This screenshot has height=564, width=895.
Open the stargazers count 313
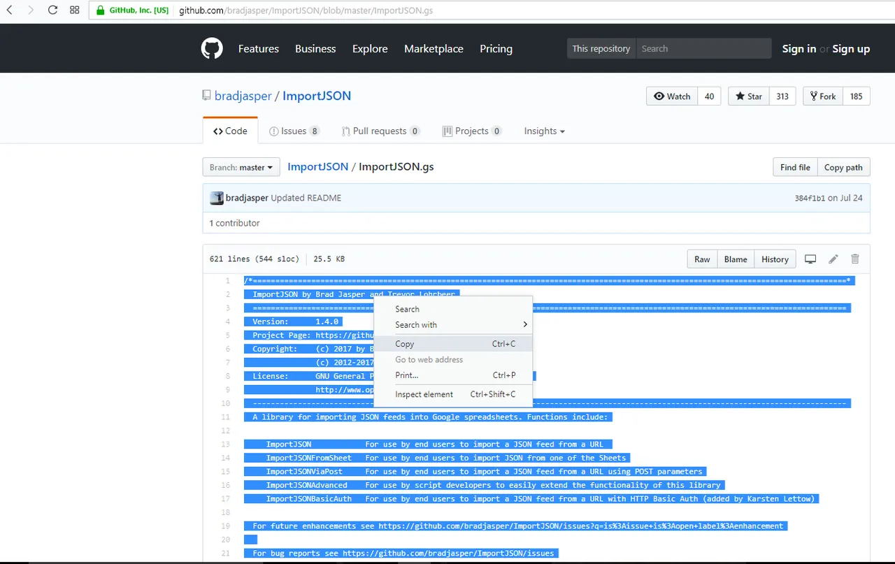[782, 96]
